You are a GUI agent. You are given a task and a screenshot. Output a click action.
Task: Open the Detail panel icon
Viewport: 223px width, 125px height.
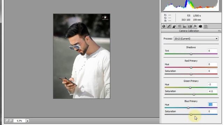(x=174, y=26)
